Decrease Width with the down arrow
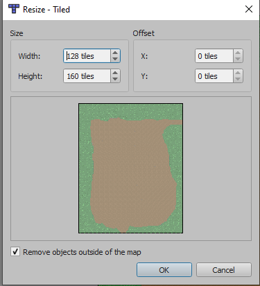This screenshot has width=260, height=286. coord(115,59)
